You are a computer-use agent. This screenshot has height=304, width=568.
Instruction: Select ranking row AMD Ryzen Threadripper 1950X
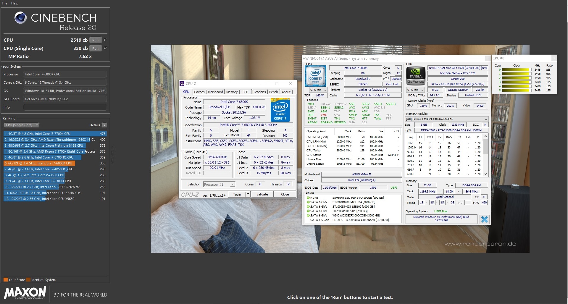(x=55, y=140)
